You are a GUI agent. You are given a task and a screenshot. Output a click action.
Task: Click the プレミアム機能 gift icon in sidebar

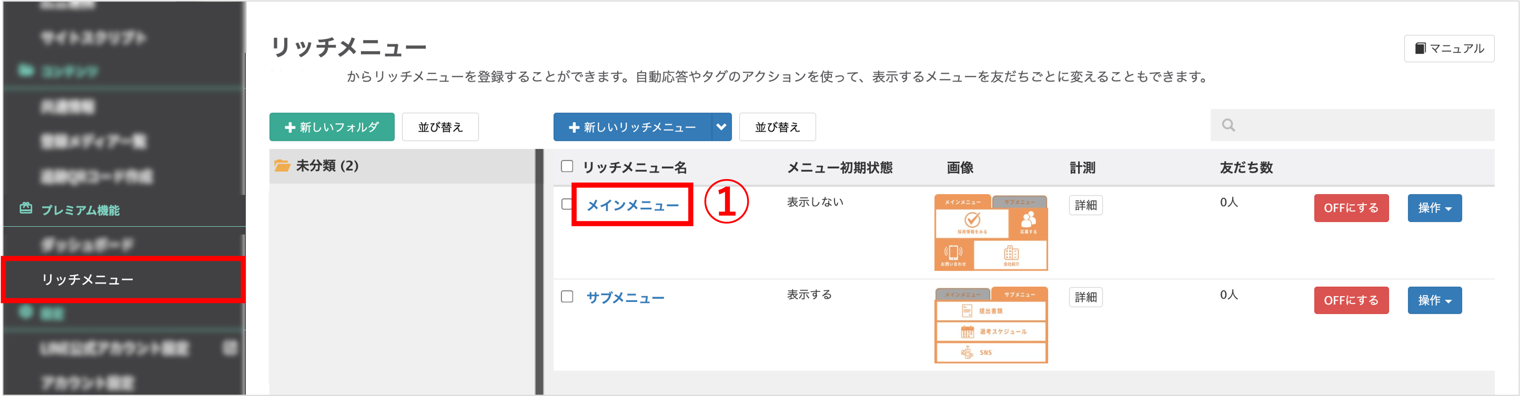[x=26, y=208]
